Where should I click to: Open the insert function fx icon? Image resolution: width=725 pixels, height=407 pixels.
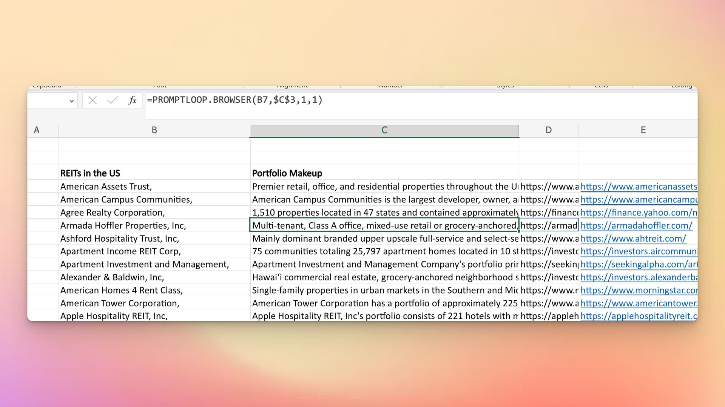pyautogui.click(x=132, y=100)
